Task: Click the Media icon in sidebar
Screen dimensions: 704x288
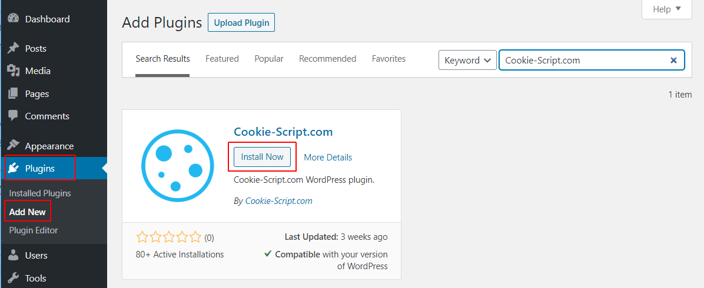Action: pos(14,71)
